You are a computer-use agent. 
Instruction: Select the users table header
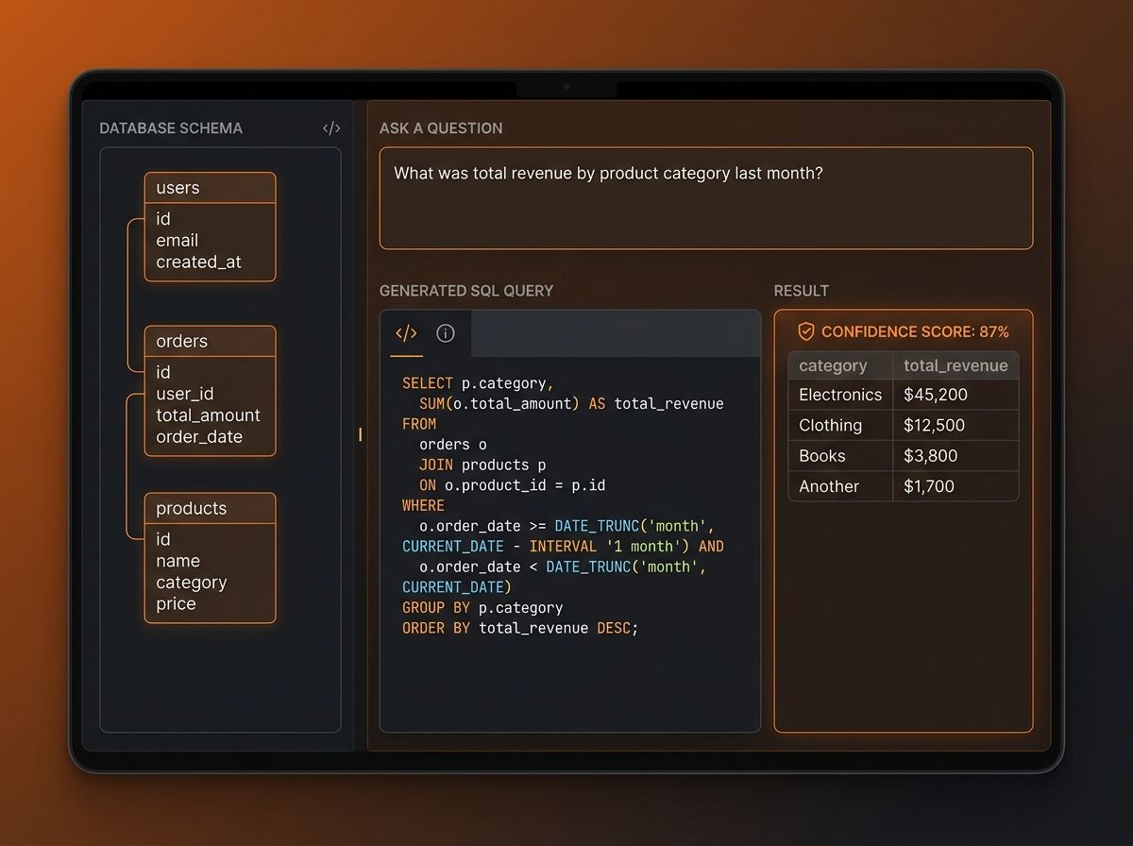click(x=211, y=188)
